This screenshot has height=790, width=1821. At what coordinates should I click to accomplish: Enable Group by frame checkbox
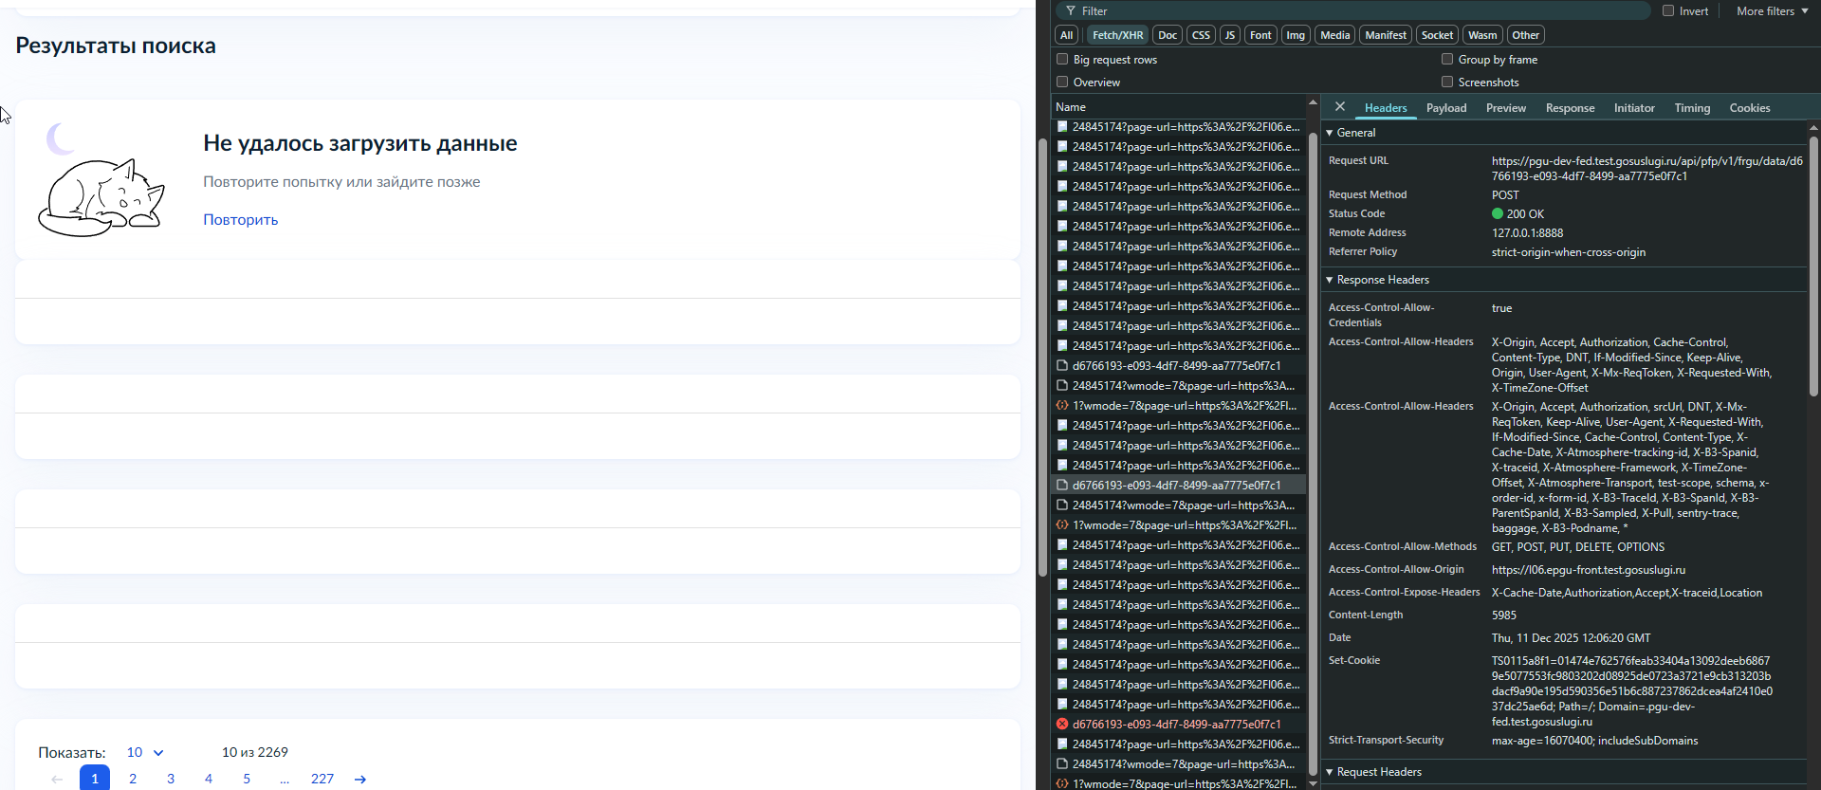coord(1447,59)
